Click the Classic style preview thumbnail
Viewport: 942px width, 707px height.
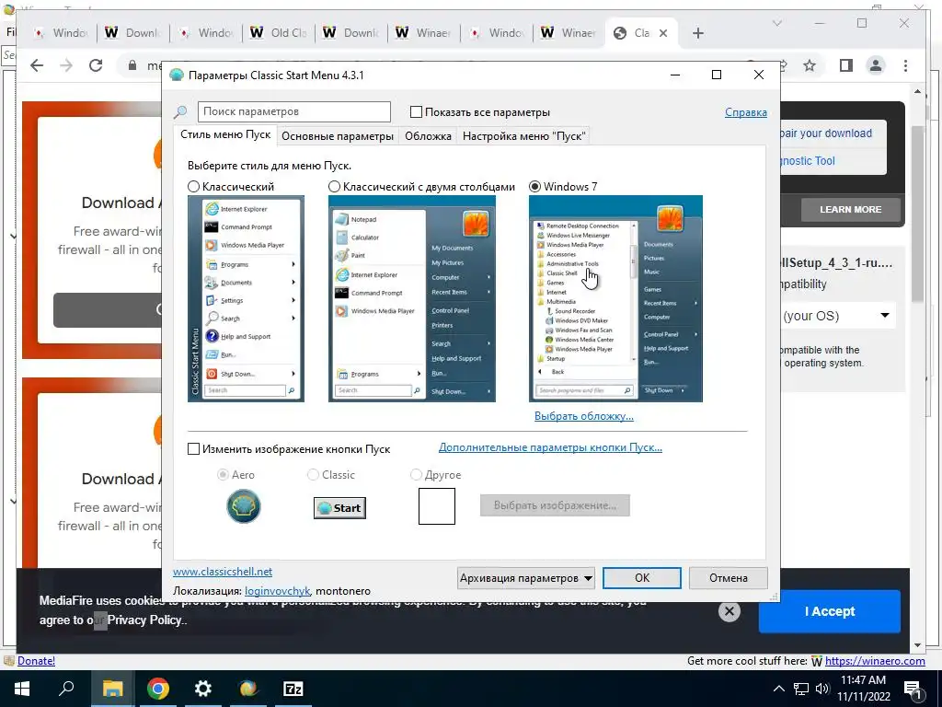(x=246, y=299)
